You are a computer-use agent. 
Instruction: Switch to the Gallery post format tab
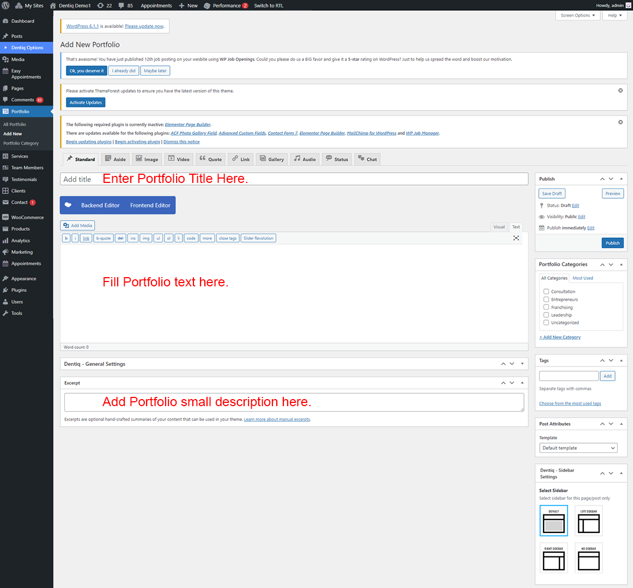(x=271, y=159)
